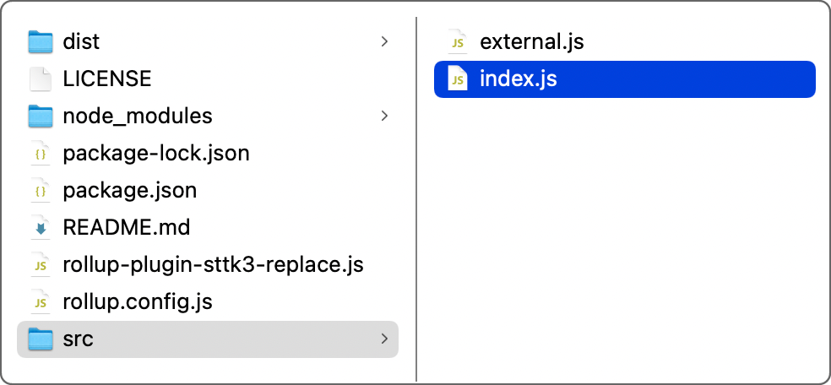This screenshot has height=385, width=831.
Task: Select the external.js file name
Action: tap(531, 41)
